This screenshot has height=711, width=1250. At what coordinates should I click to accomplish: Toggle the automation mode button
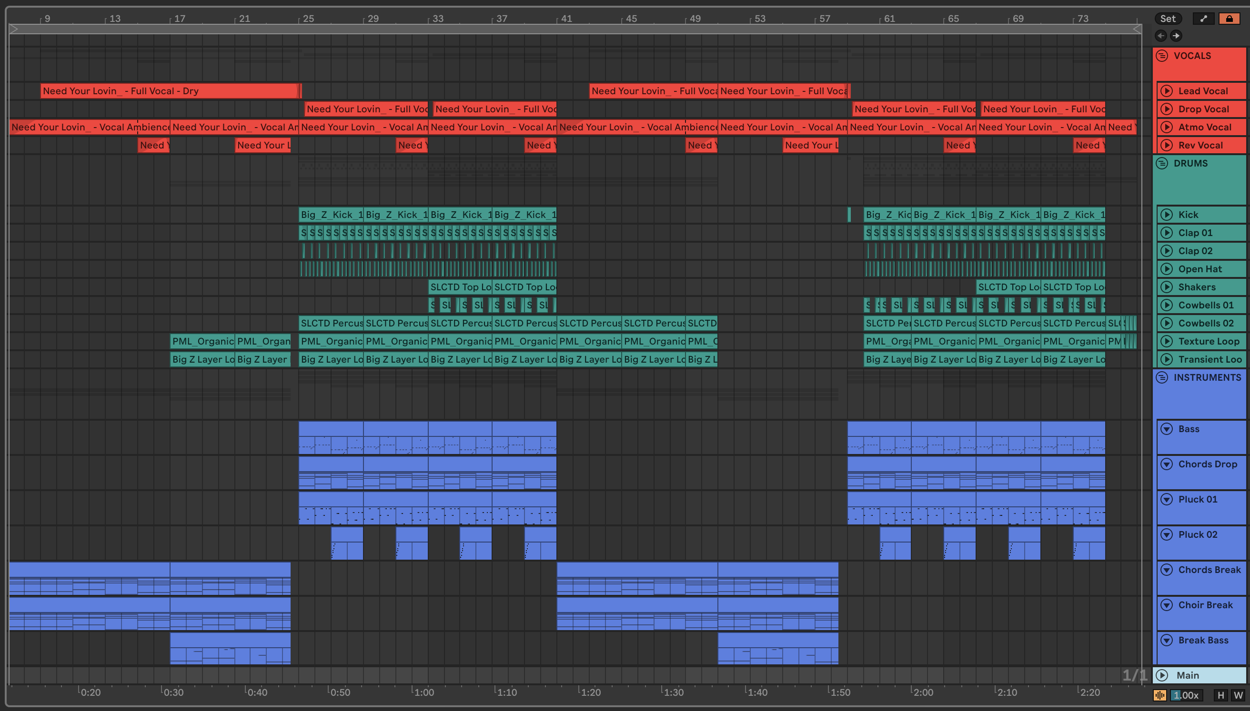(1204, 19)
